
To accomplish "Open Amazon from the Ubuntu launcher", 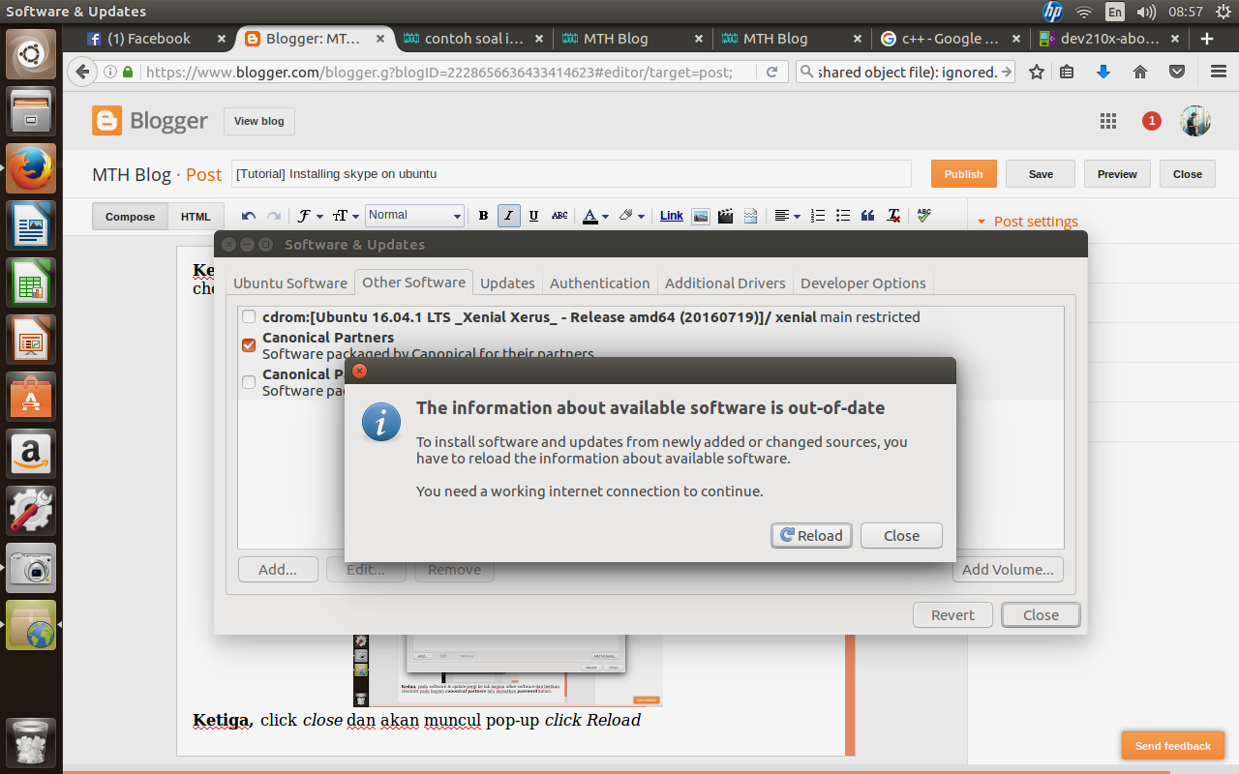I will click(31, 454).
